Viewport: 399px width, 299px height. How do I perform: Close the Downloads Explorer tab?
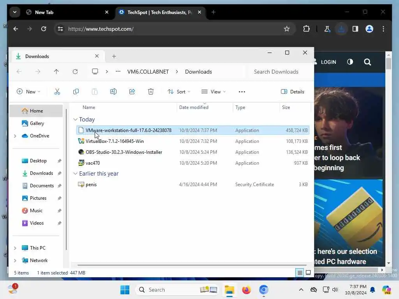(x=97, y=56)
